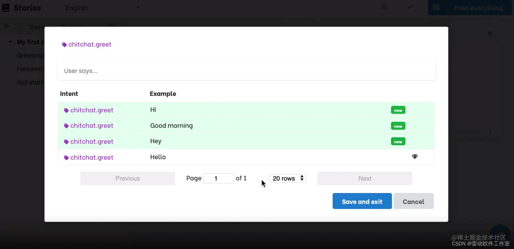Click the new badge on the Hey row

[x=398, y=142]
